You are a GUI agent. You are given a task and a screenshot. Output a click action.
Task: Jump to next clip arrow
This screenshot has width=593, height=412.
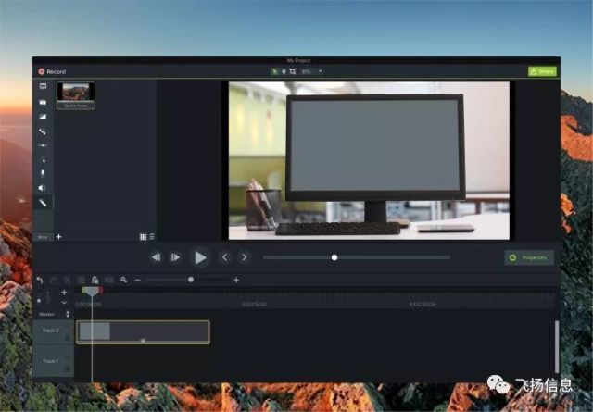point(245,257)
